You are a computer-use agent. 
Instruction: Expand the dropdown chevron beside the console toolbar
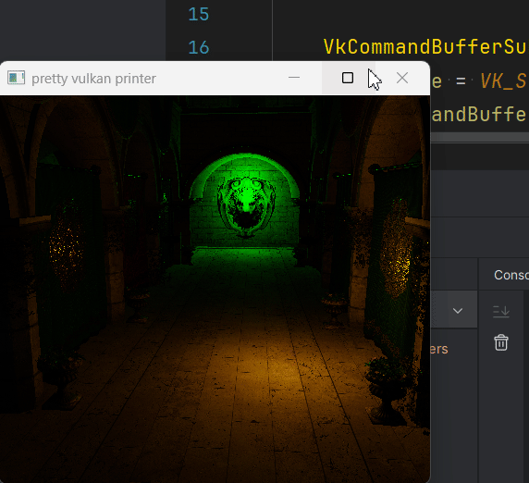pyautogui.click(x=458, y=311)
